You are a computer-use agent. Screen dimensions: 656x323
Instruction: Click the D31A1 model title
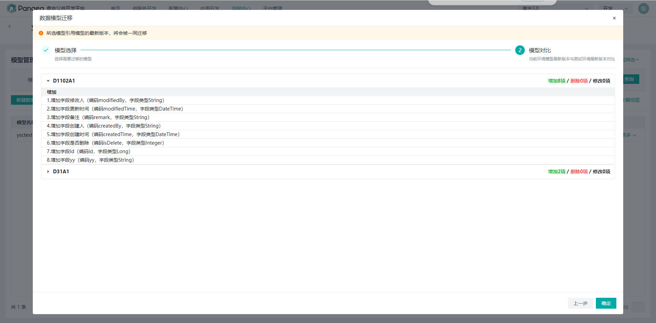pyautogui.click(x=61, y=172)
